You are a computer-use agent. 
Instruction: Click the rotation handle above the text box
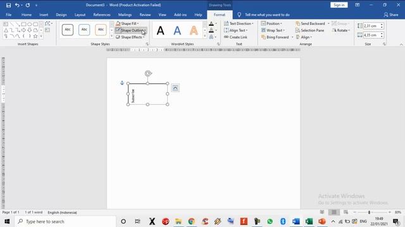(148, 73)
